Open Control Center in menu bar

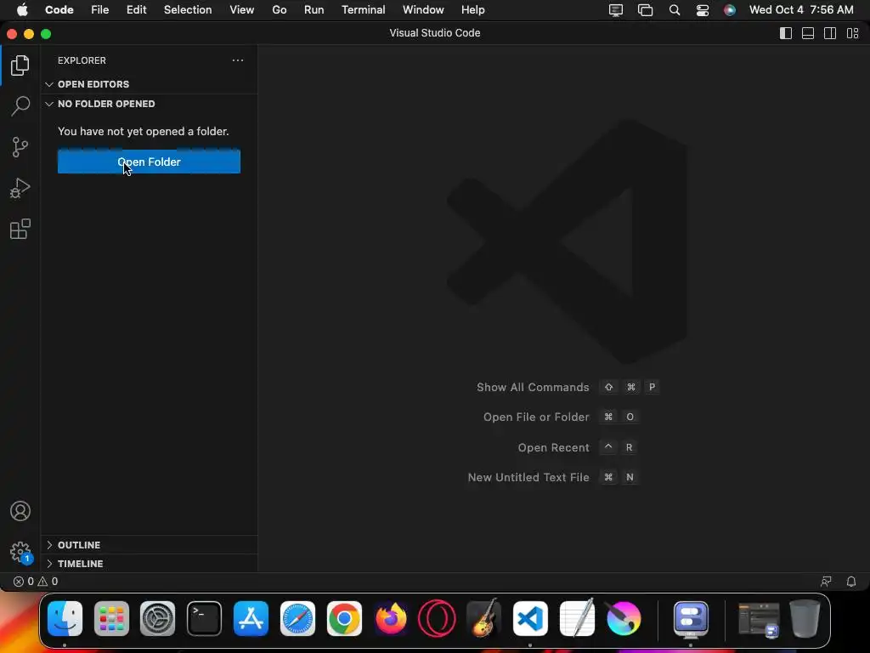tap(703, 10)
